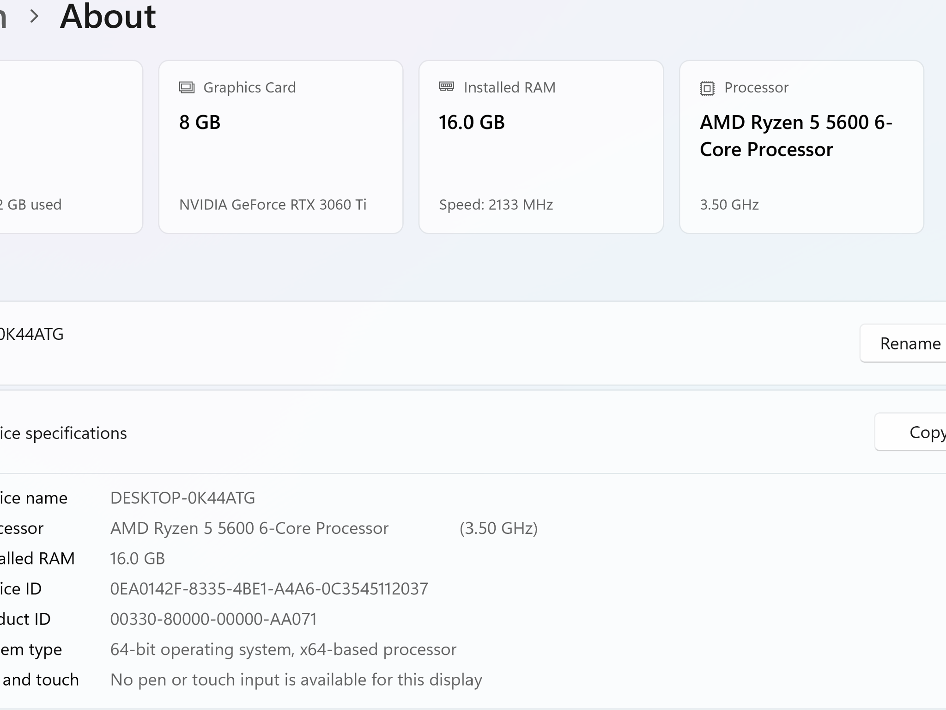Click the breadcrumb chevron before About
Screen dimensions: 946x710
pyautogui.click(x=34, y=17)
